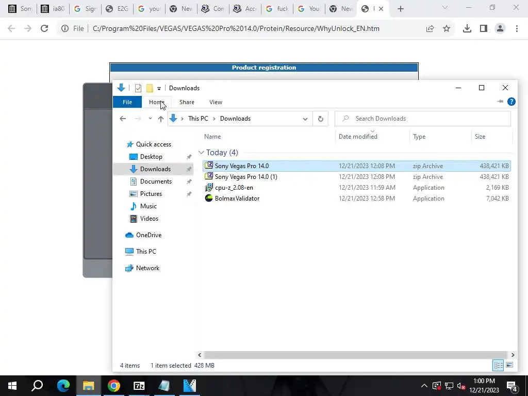Click the scrollbar right arrow in file list

pyautogui.click(x=513, y=355)
